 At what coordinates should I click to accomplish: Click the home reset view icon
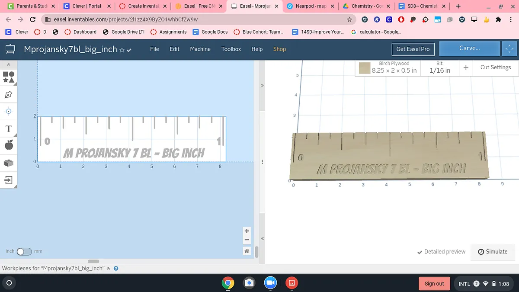click(247, 251)
